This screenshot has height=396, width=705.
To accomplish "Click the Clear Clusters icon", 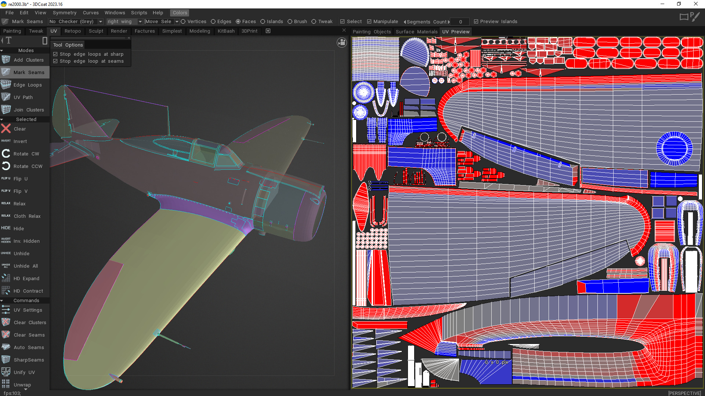I will tap(6, 322).
